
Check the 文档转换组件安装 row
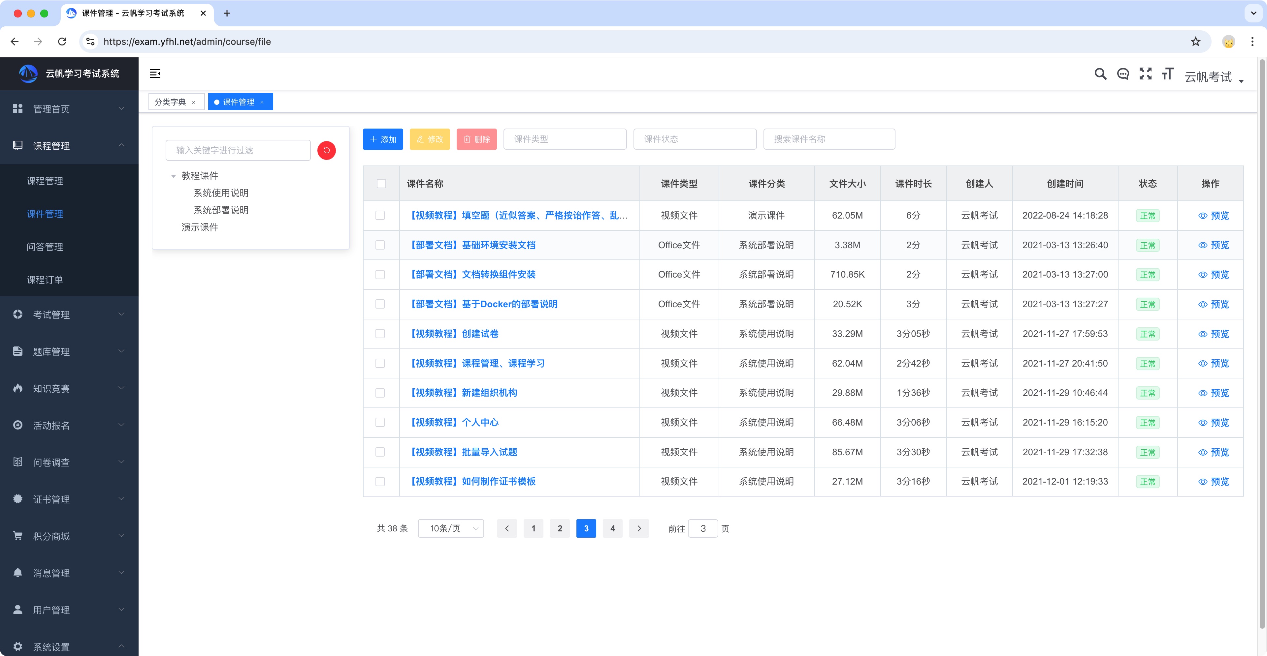pyautogui.click(x=380, y=275)
